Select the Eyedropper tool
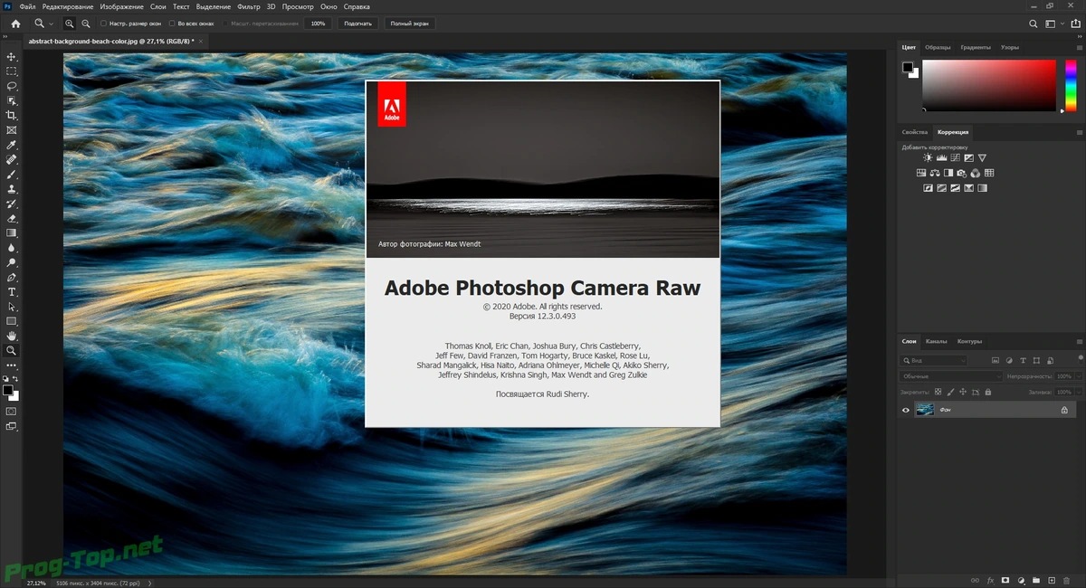 [x=12, y=145]
